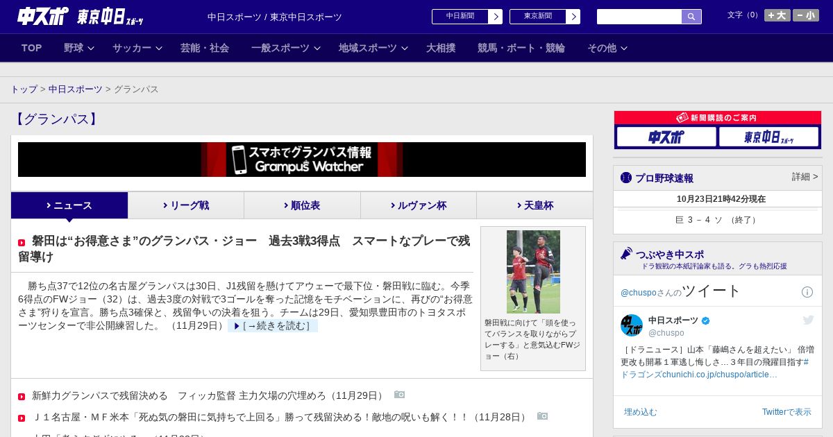The image size is (833, 437).
Task: Expand the その他 menu
Action: [607, 48]
